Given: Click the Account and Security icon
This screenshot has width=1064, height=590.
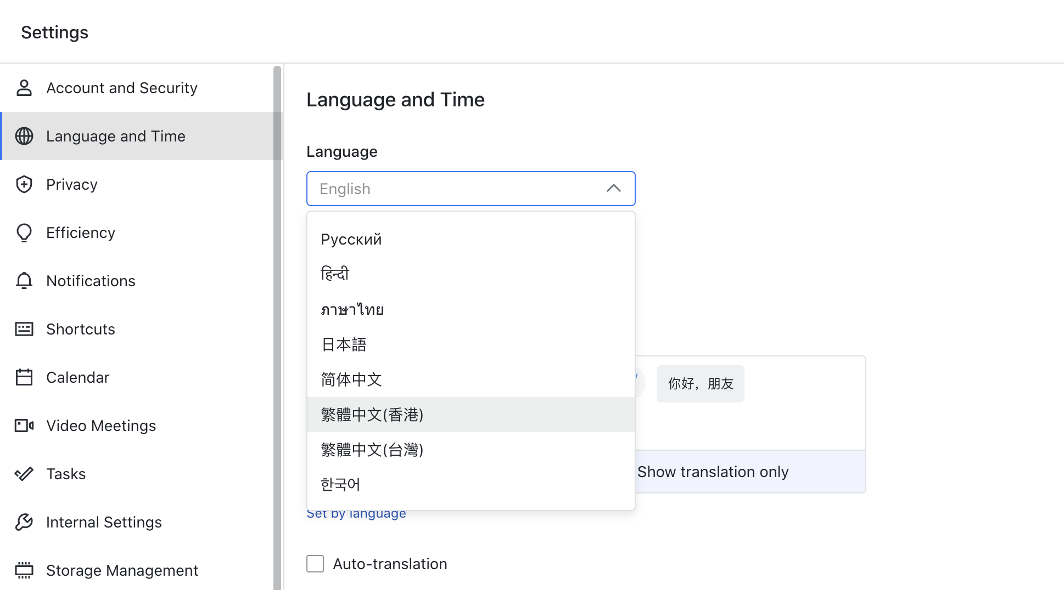Looking at the screenshot, I should [24, 88].
